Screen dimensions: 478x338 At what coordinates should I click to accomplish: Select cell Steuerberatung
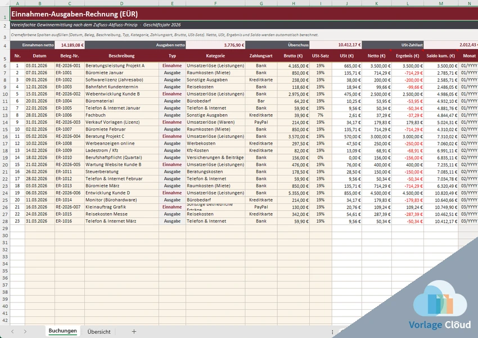click(121, 172)
